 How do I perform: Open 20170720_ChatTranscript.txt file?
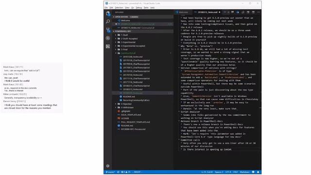143,71
